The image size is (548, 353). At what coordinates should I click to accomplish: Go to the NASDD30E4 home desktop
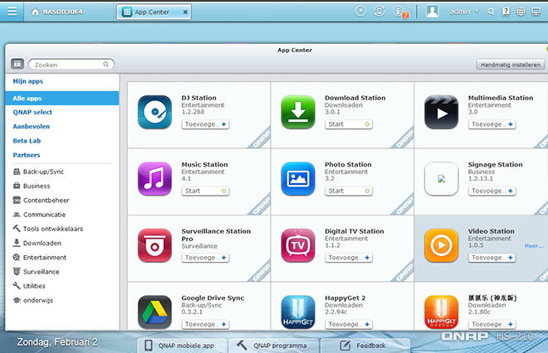(x=57, y=12)
